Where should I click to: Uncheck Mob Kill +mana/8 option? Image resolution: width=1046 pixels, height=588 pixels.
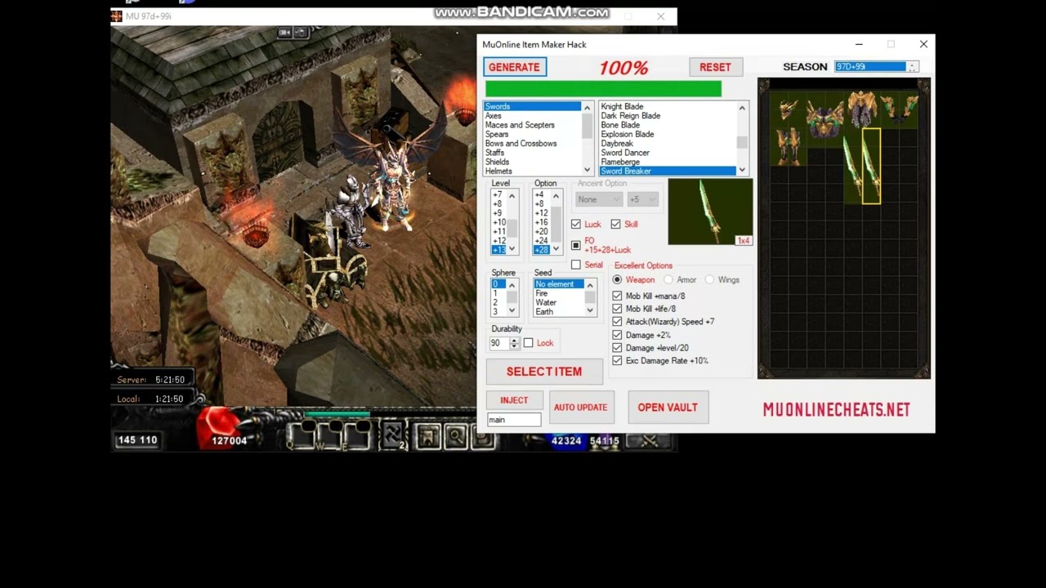click(617, 296)
